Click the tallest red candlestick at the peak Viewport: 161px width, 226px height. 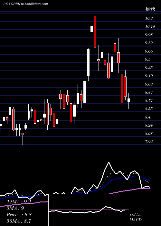(95, 32)
